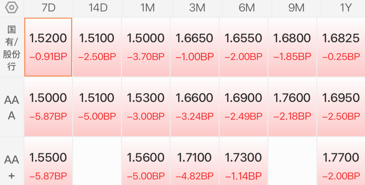Select the 1M tenor column header
365x185 pixels.
(148, 8)
